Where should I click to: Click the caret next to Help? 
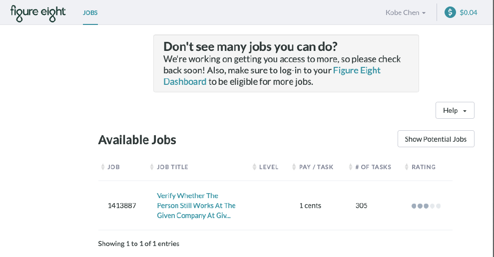[x=465, y=111]
